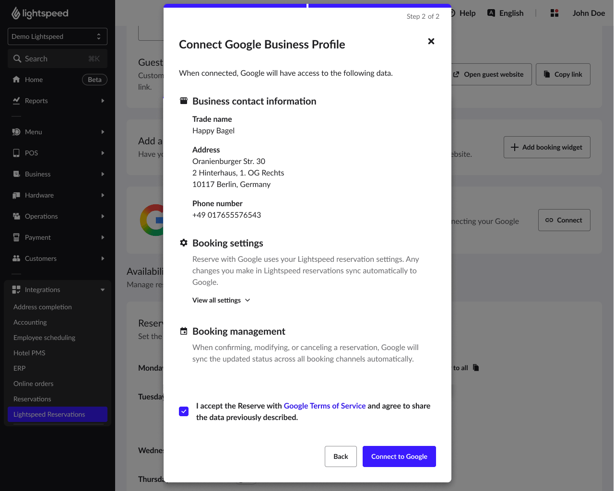Click the Reports chart icon

point(16,101)
